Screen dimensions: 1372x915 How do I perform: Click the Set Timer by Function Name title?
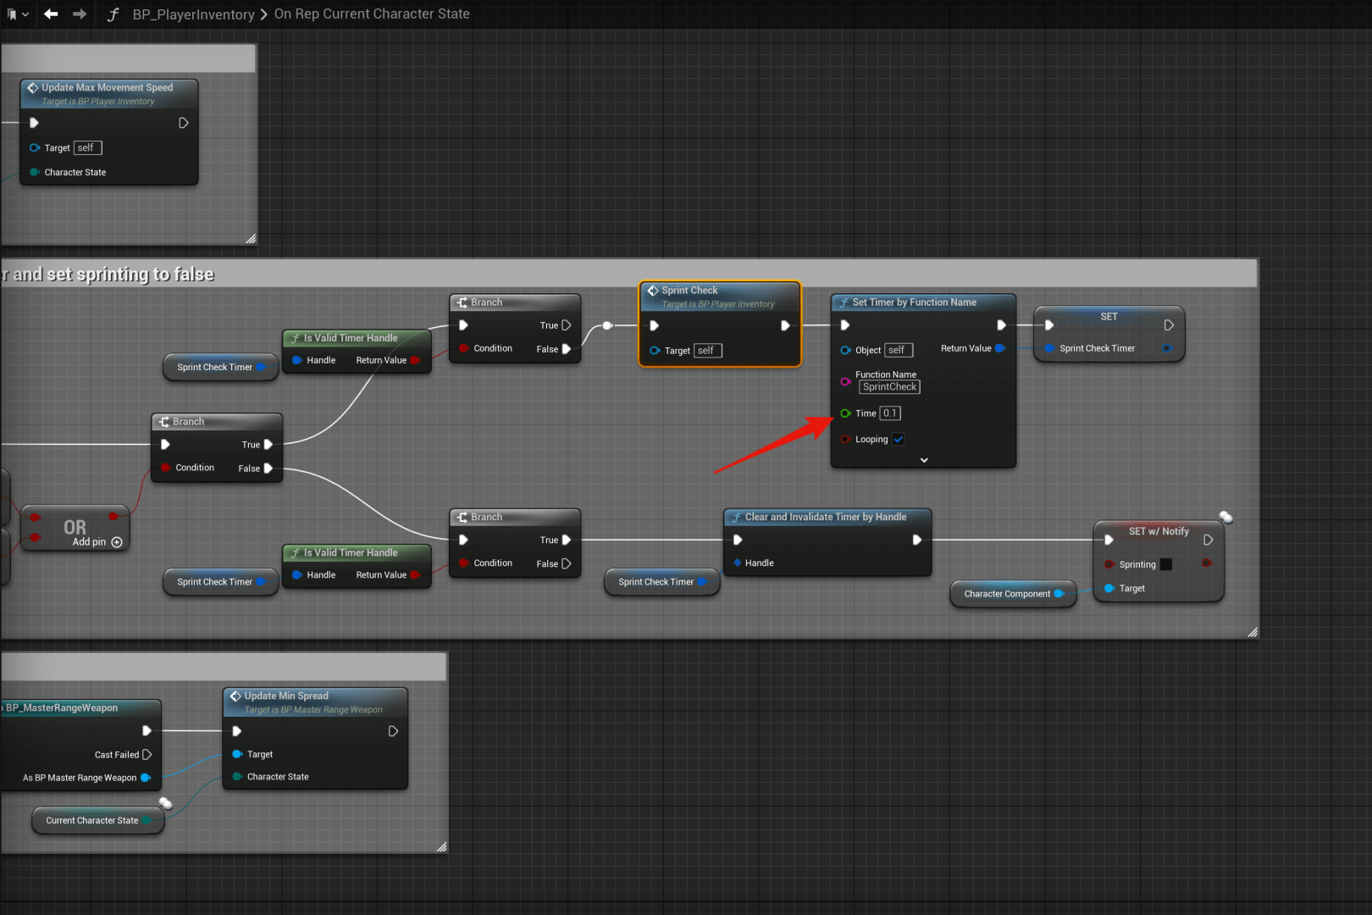tap(914, 302)
